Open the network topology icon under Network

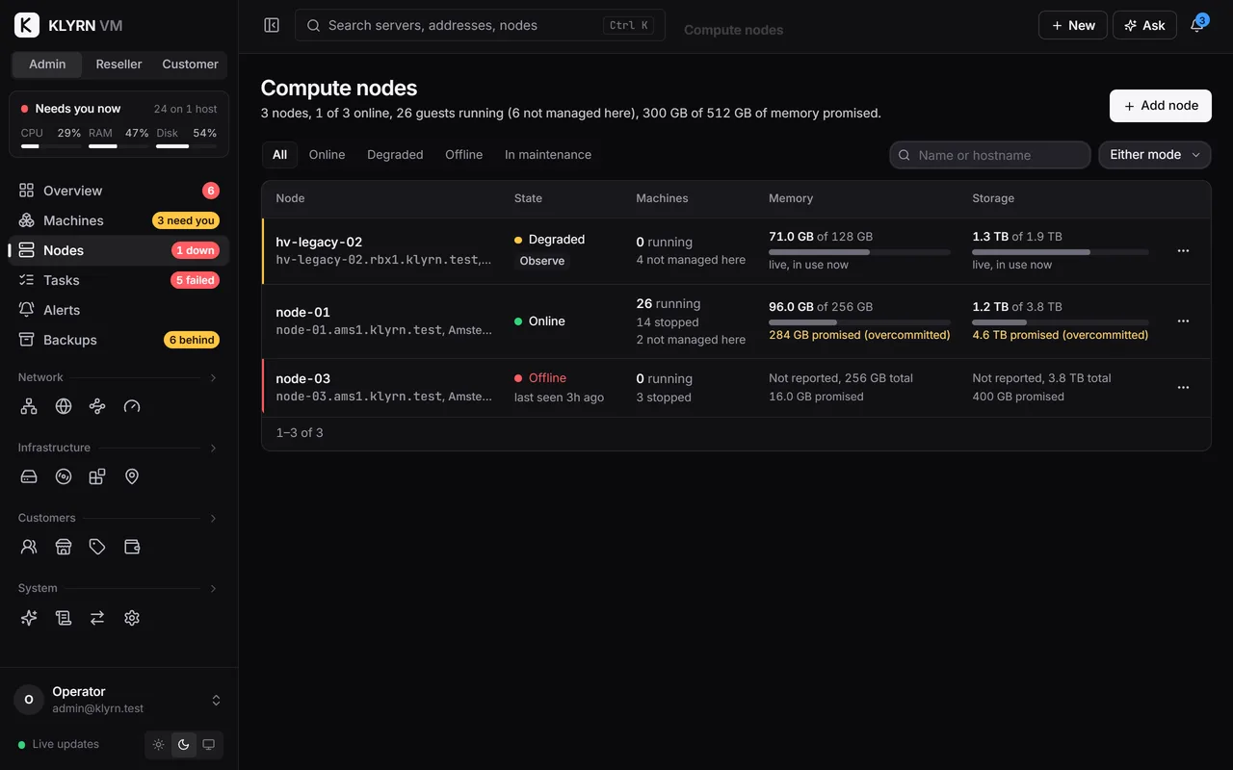point(29,406)
